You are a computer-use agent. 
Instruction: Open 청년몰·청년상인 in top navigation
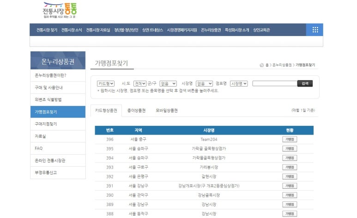[x=126, y=30]
